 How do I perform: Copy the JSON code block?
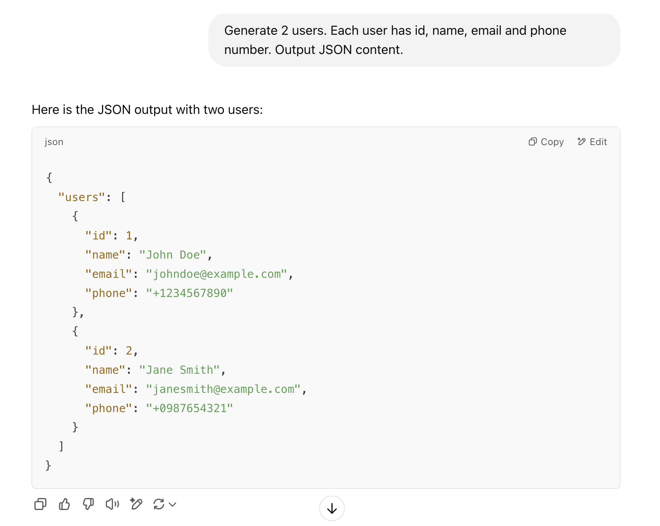(x=546, y=142)
